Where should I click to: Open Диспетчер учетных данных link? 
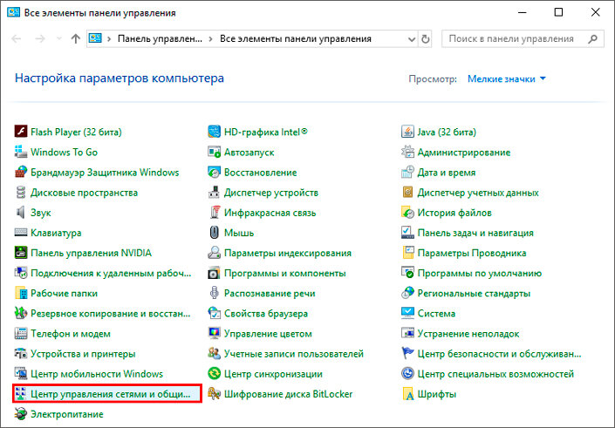coord(478,193)
